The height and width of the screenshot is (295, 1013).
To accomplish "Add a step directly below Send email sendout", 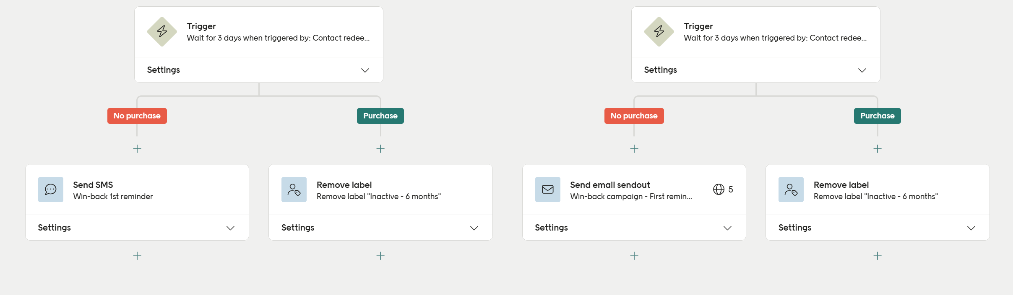I will [634, 256].
